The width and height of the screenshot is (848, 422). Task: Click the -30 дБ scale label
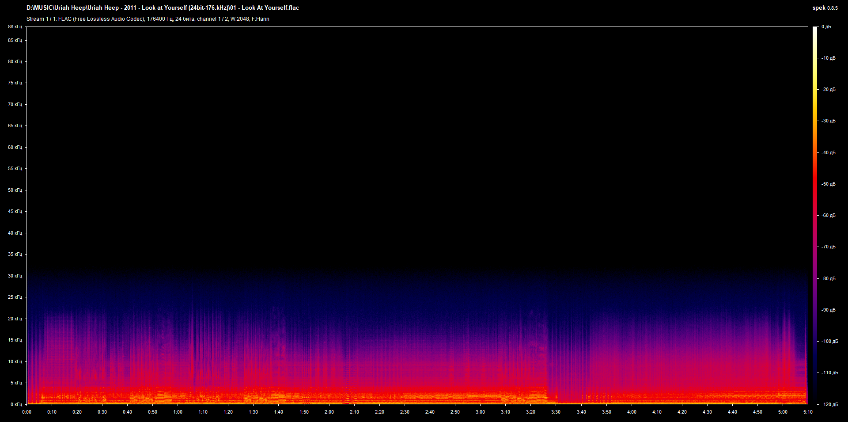tap(828, 121)
